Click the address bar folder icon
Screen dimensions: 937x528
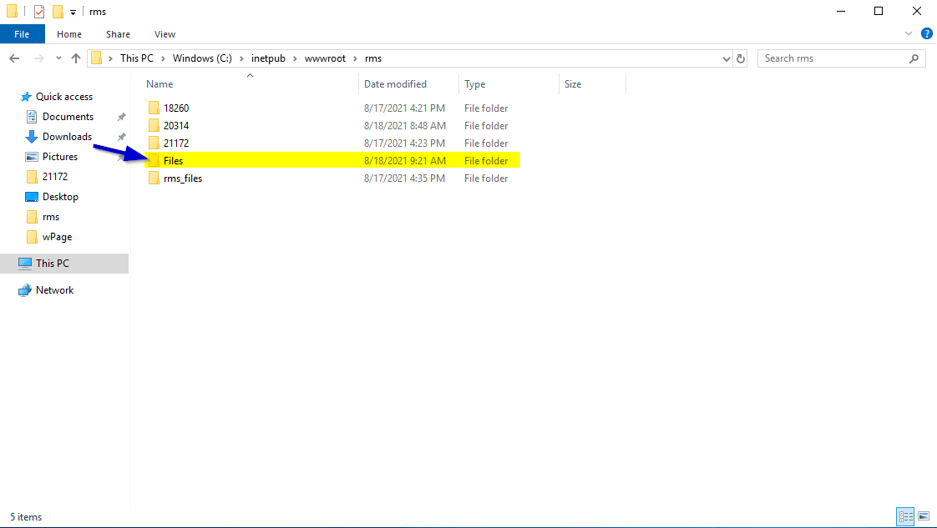point(96,58)
